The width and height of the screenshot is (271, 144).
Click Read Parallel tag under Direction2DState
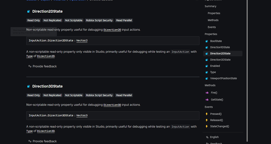click(x=124, y=20)
